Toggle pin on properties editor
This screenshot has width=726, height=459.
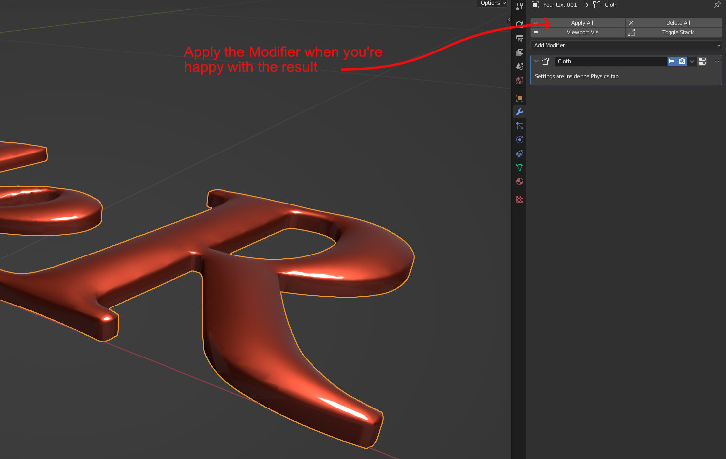(717, 5)
